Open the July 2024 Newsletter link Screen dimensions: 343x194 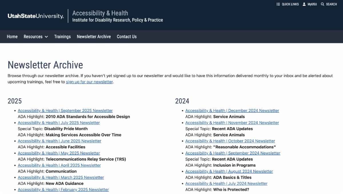(226, 183)
